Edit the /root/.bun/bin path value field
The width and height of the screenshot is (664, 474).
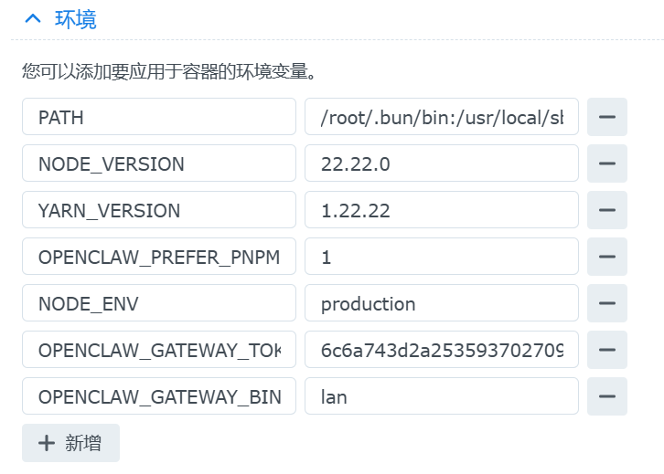coord(442,117)
